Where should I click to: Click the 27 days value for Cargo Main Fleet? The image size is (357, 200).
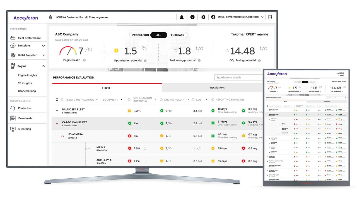pyautogui.click(x=222, y=122)
